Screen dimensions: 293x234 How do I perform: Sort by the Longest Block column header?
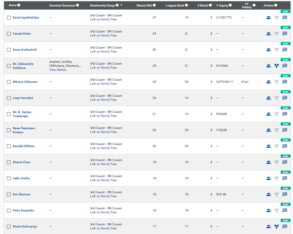click(x=175, y=6)
